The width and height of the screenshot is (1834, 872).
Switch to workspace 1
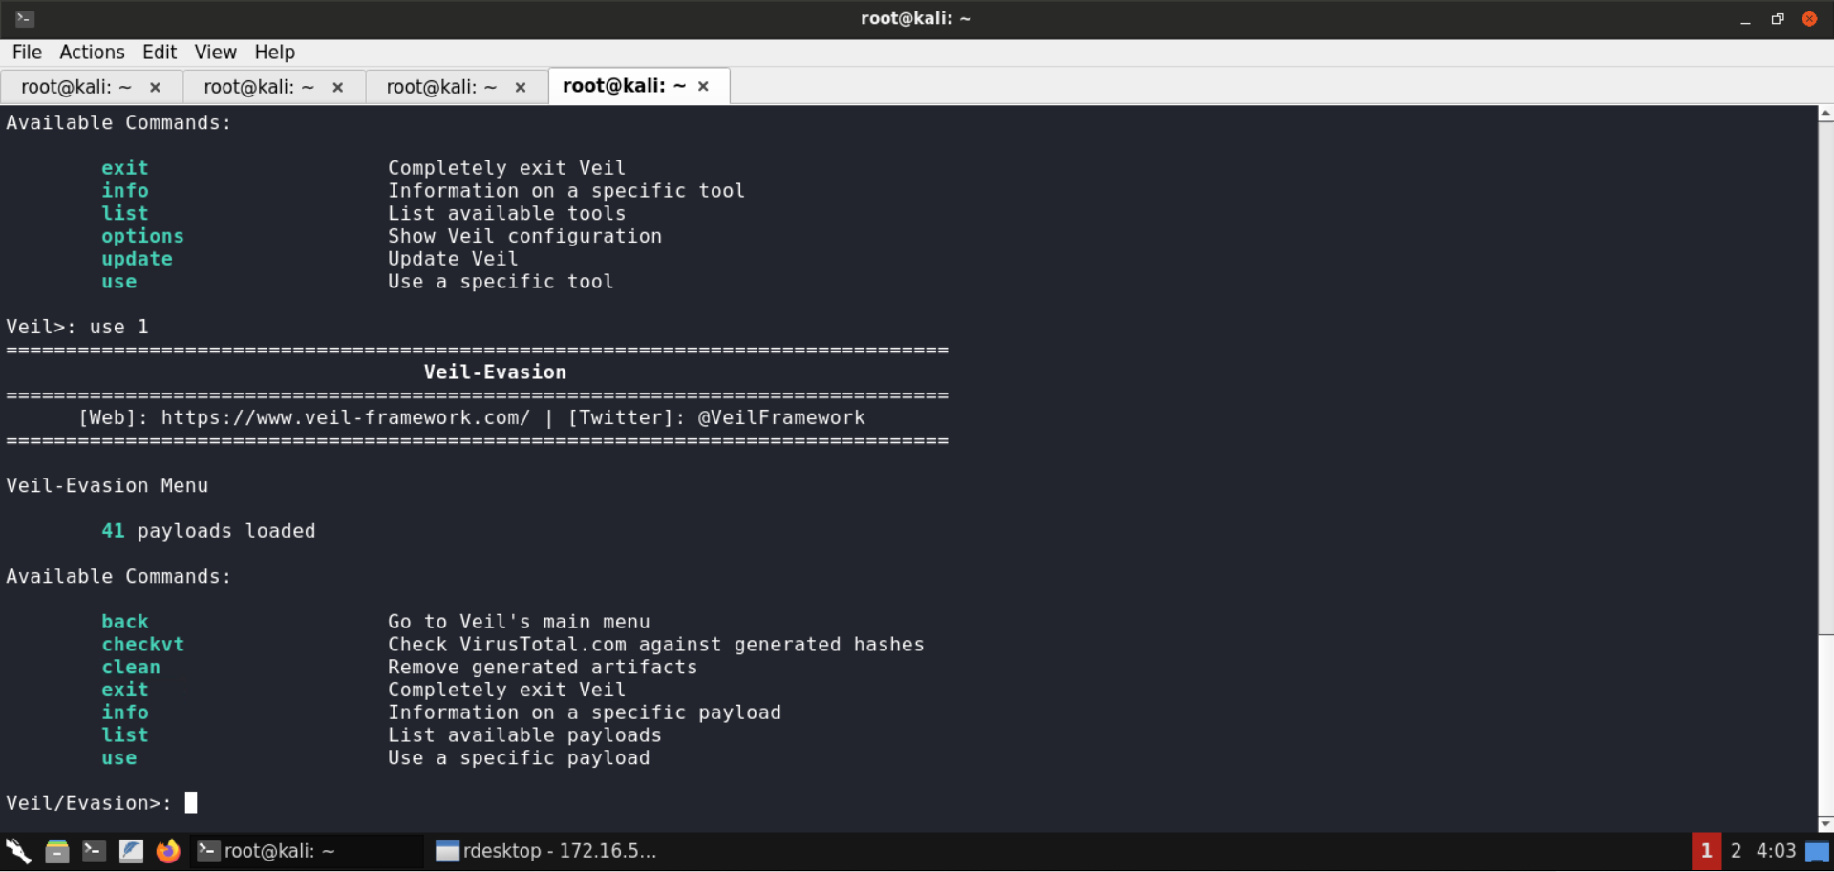(x=1706, y=851)
